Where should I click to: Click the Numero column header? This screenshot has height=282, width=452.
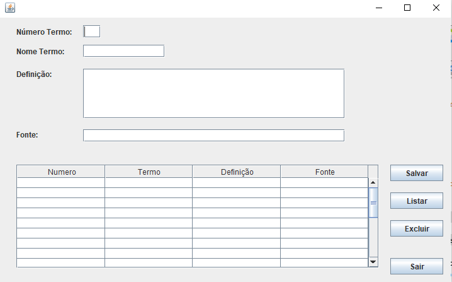coord(61,172)
